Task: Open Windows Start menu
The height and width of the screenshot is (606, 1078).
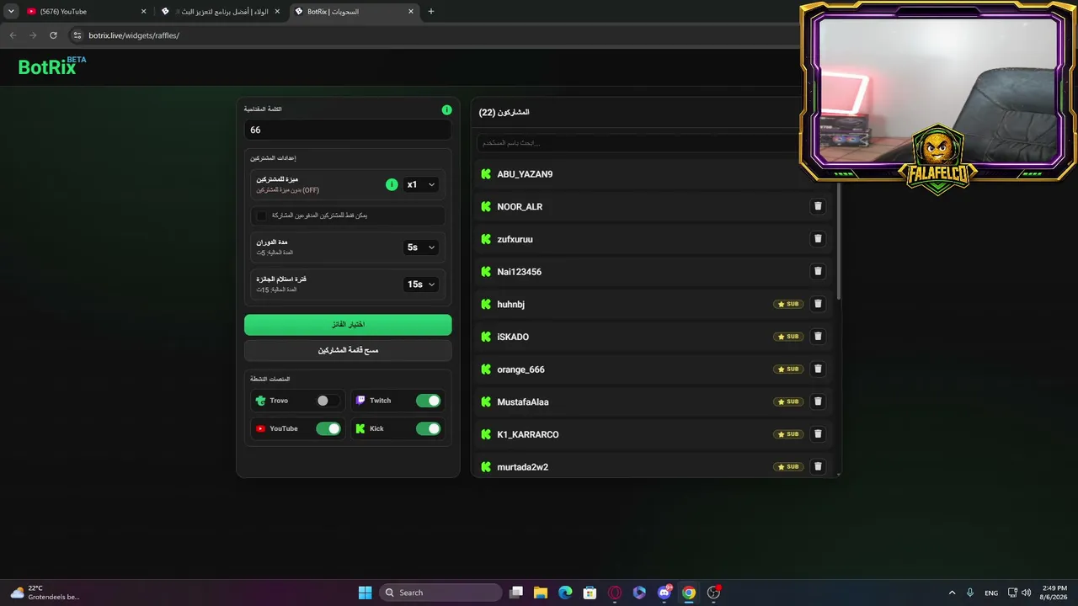Action: [365, 593]
